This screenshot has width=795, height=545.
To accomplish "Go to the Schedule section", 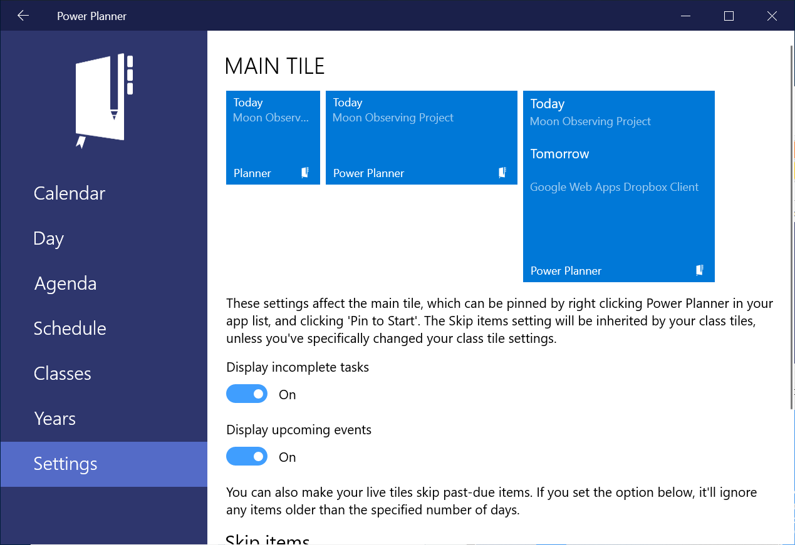I will pyautogui.click(x=104, y=329).
